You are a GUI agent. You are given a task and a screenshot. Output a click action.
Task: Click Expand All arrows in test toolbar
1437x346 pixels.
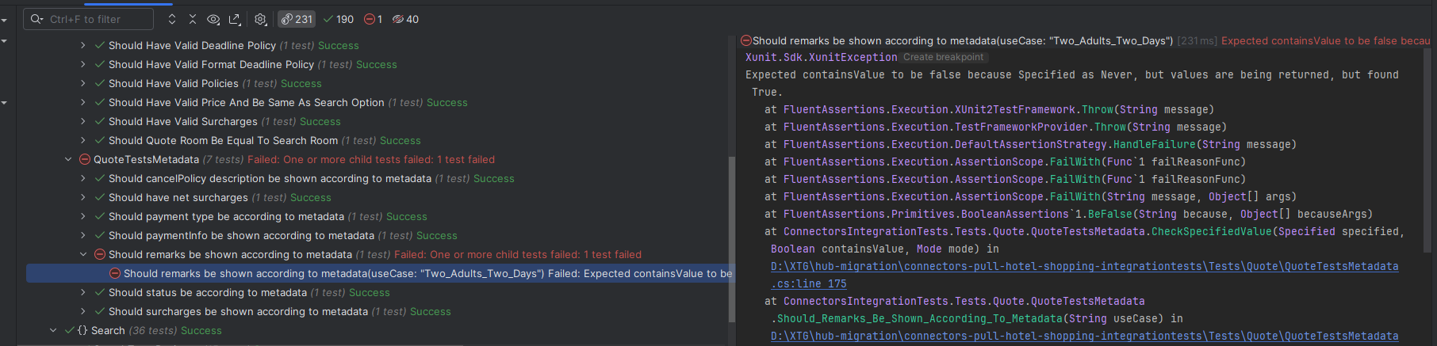pos(172,19)
